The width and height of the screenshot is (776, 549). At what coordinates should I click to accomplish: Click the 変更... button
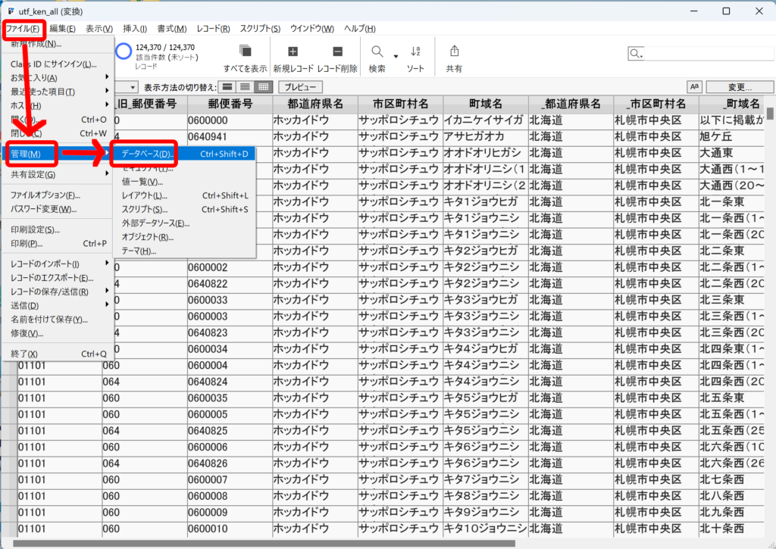pyautogui.click(x=740, y=87)
